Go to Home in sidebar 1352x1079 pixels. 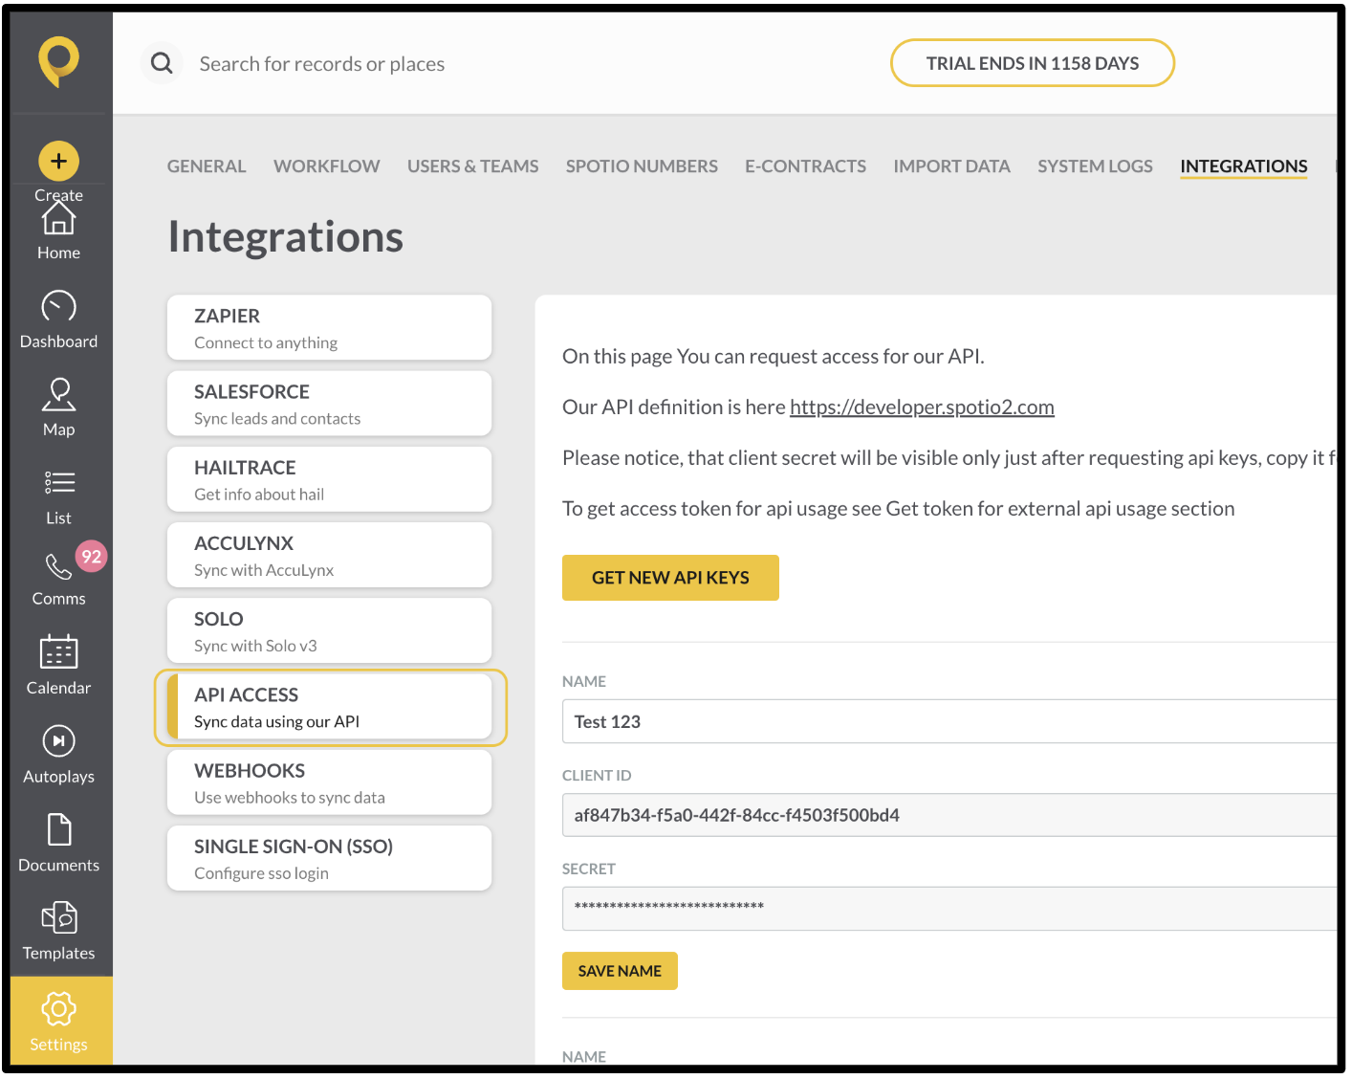point(58,232)
